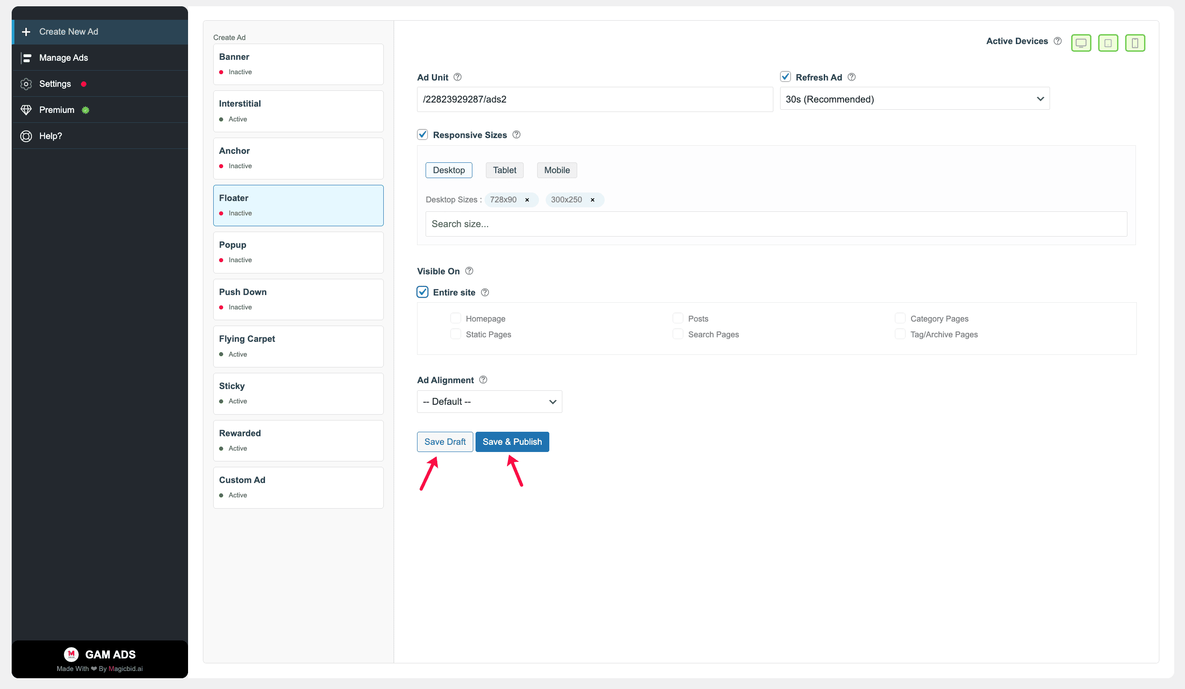Click help icon next to Active Devices

click(x=1058, y=41)
